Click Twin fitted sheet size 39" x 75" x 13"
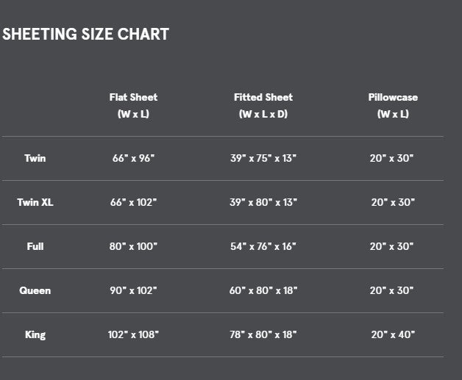 pyautogui.click(x=263, y=158)
